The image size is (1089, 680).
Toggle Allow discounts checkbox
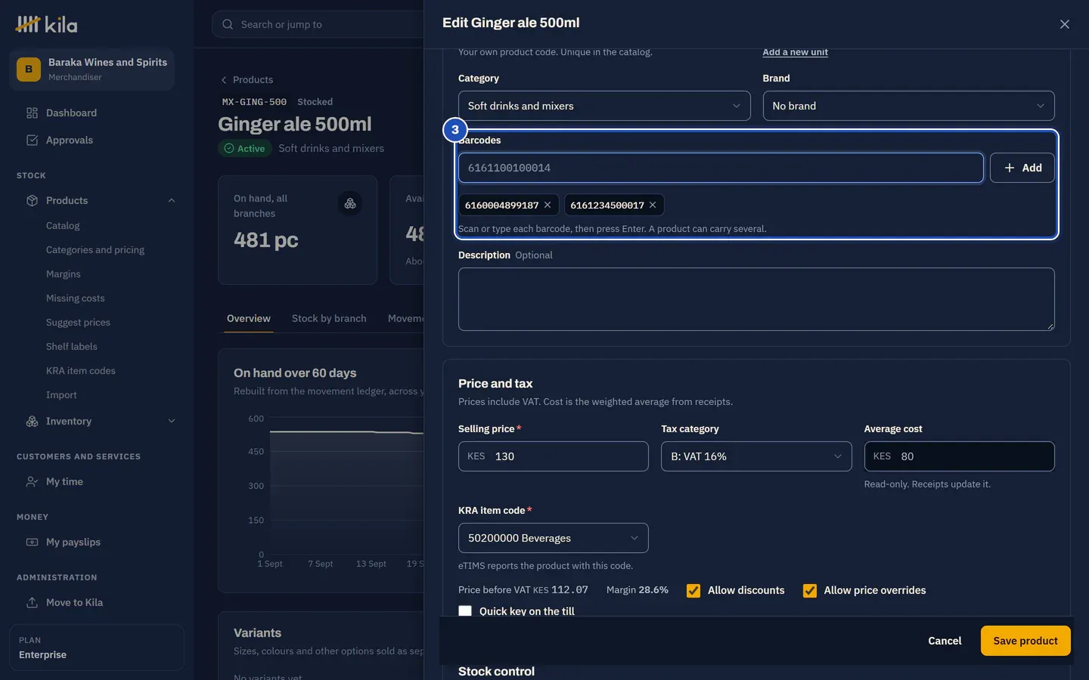[693, 591]
